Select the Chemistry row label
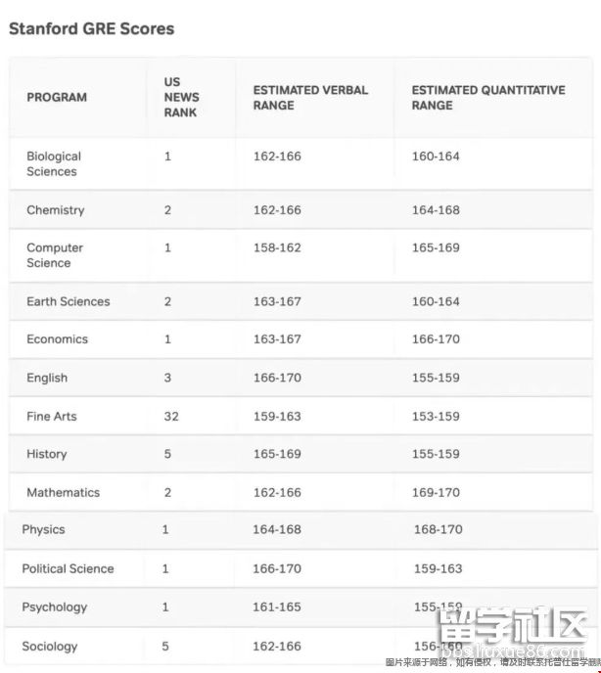Viewport: 601px width, 673px height. 56,210
